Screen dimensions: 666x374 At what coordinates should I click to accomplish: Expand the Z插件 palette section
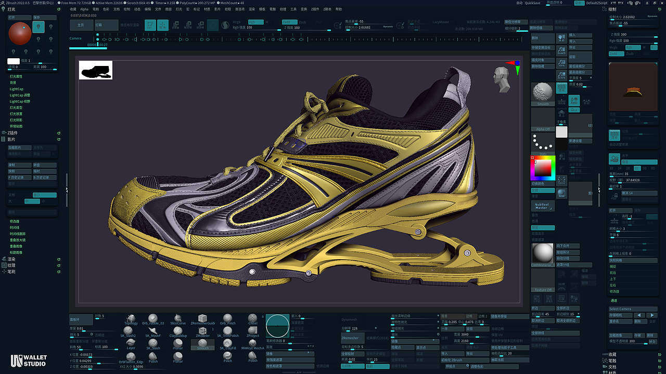tap(12, 133)
